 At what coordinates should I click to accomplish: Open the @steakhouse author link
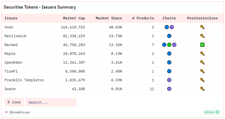[19, 112]
